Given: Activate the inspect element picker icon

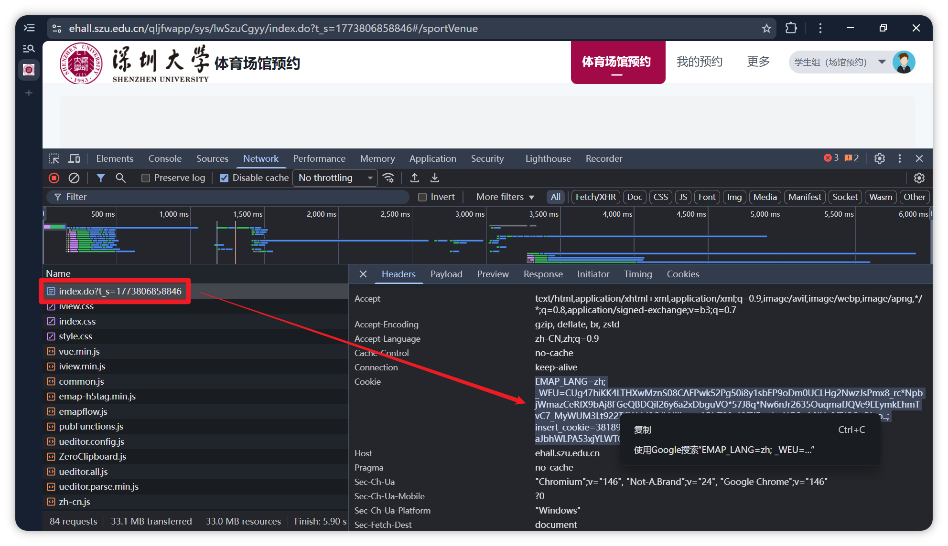Looking at the screenshot, I should (x=54, y=158).
